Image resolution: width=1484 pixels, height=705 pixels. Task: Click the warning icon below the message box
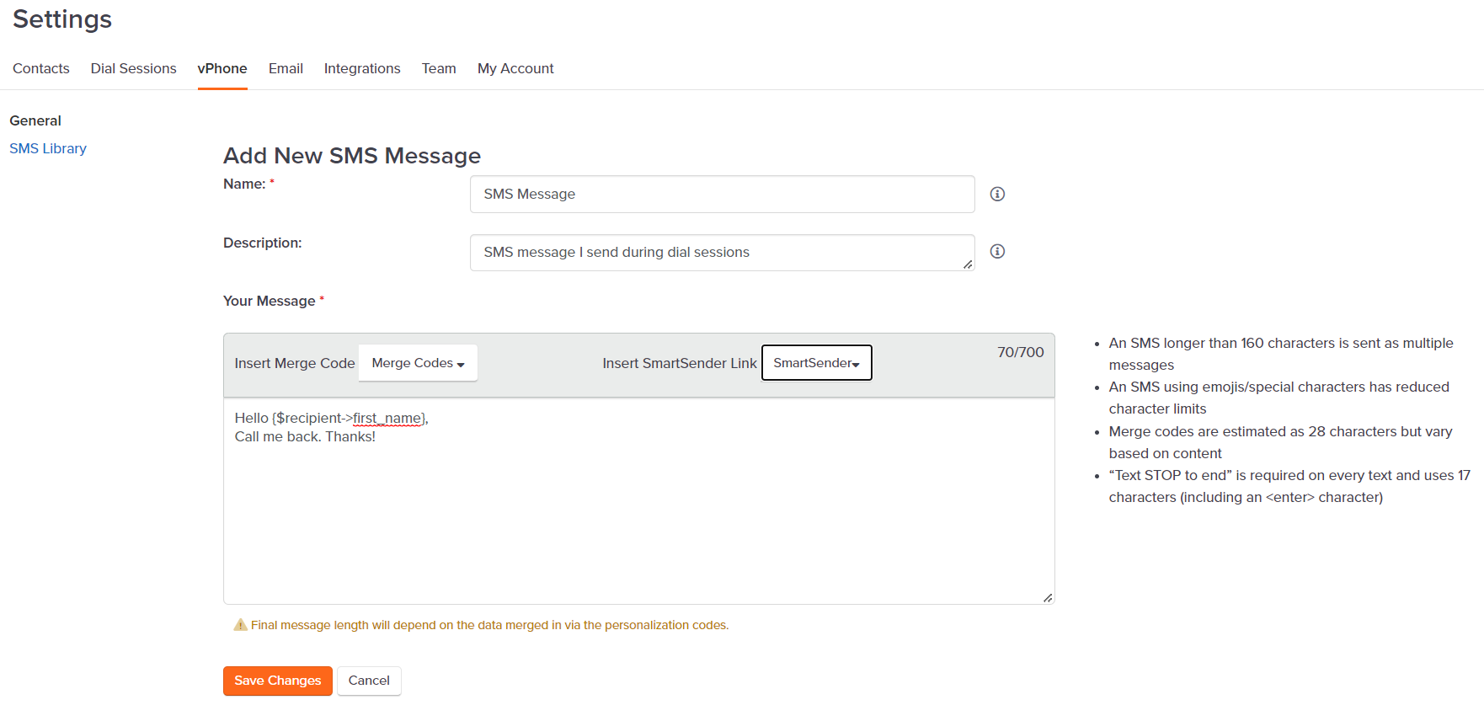(240, 625)
